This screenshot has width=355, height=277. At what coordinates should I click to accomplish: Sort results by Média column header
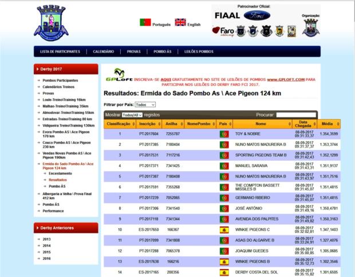point(328,124)
